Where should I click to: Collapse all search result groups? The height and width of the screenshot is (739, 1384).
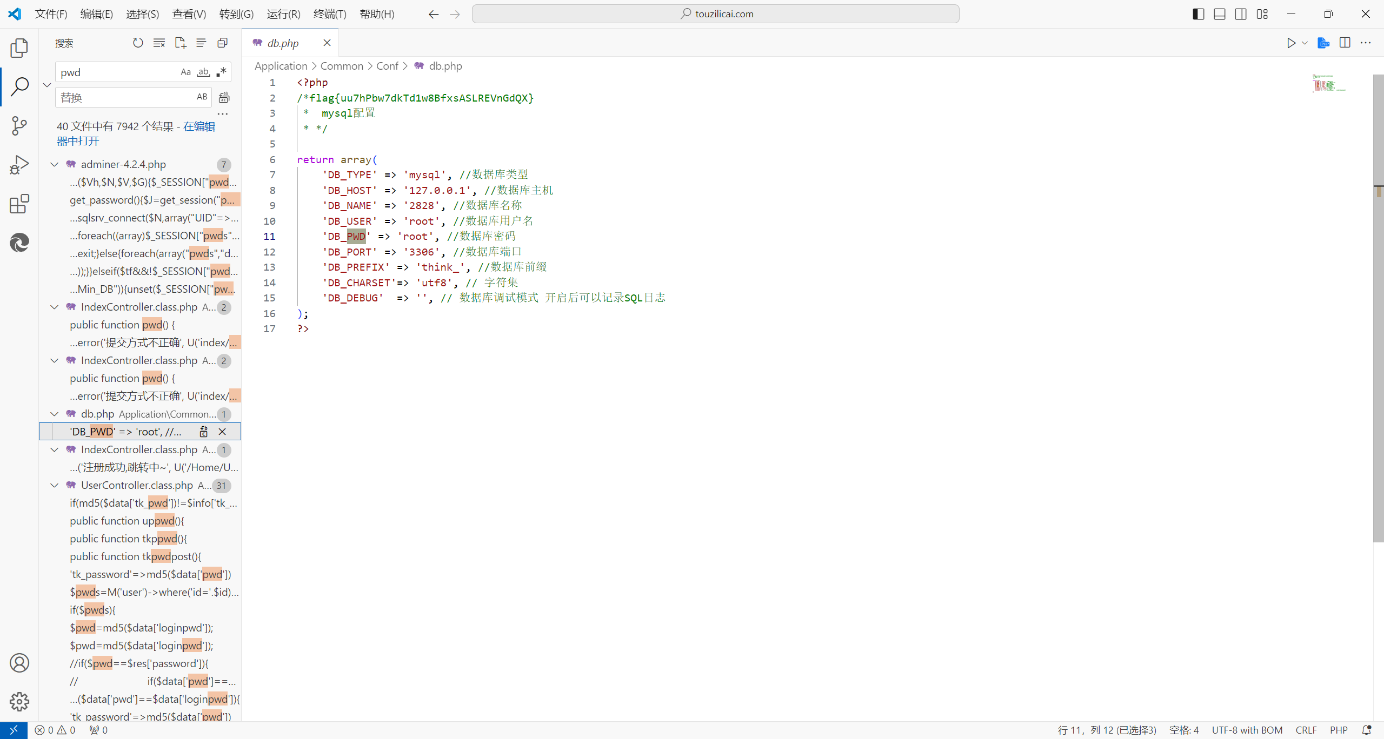pyautogui.click(x=222, y=43)
